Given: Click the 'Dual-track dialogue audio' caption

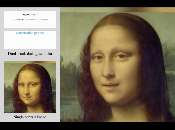Looking at the screenshot, I should click(30, 54).
